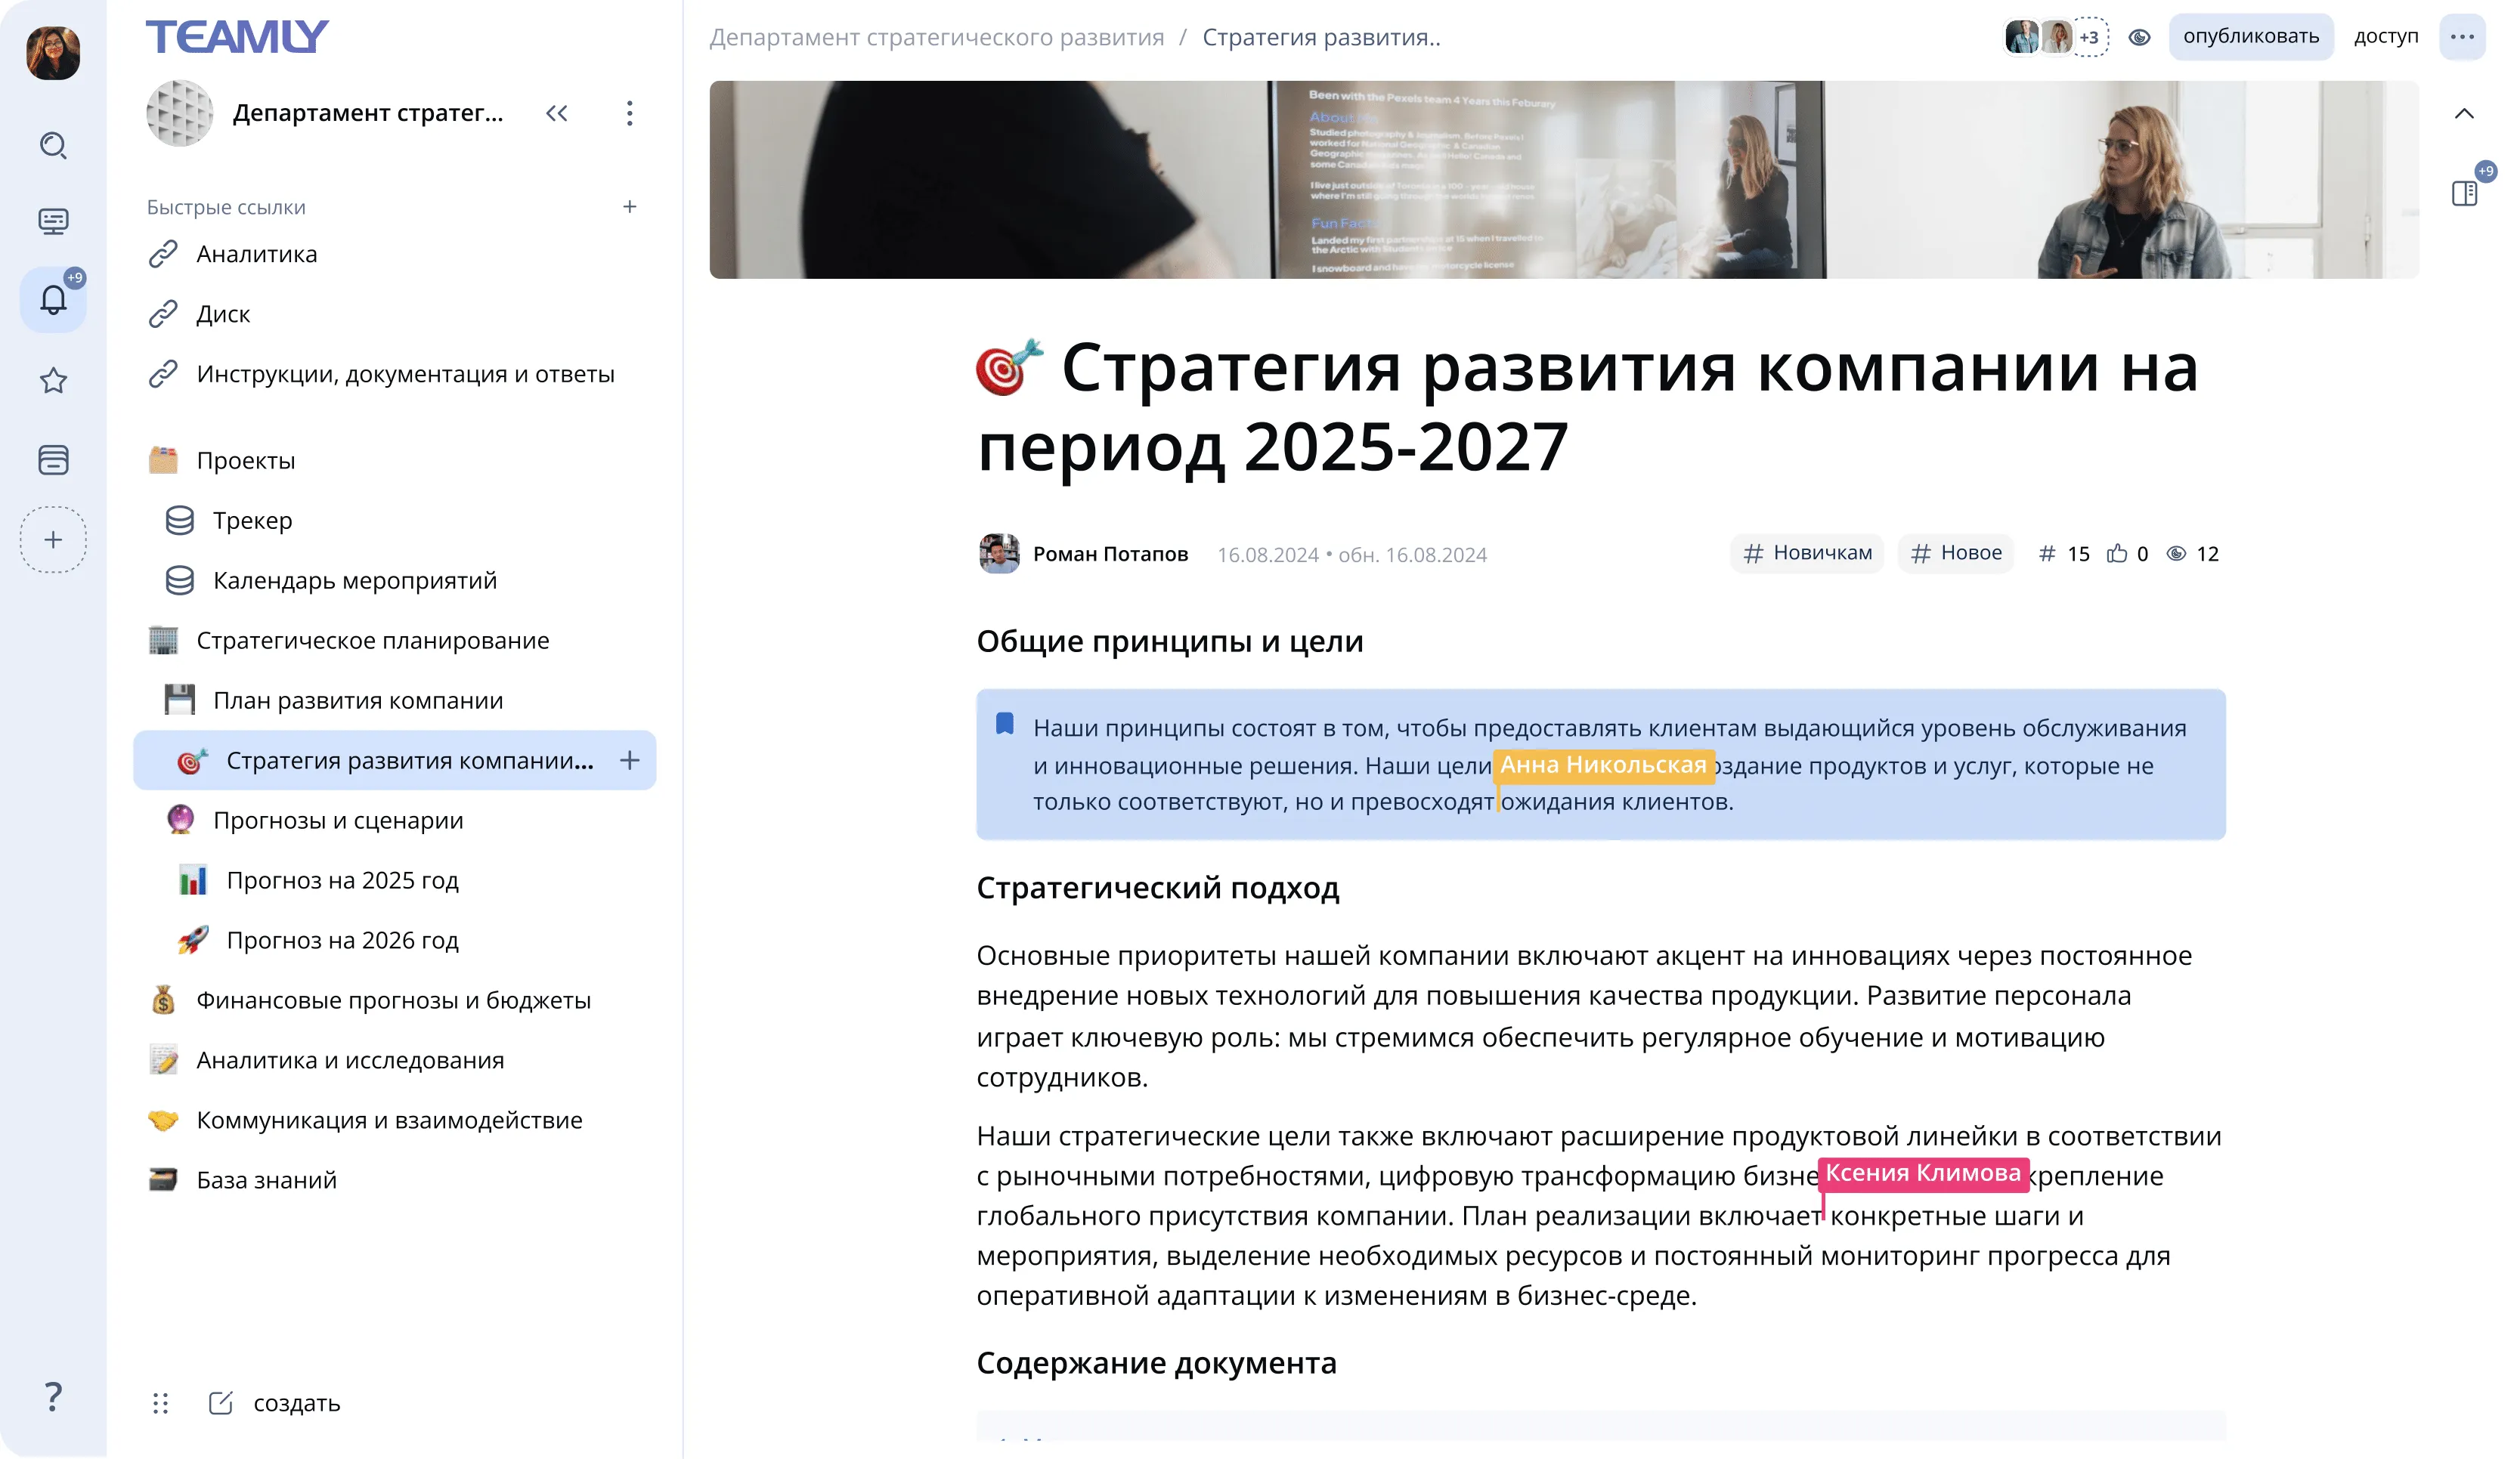Open favorites star icon

point(53,381)
